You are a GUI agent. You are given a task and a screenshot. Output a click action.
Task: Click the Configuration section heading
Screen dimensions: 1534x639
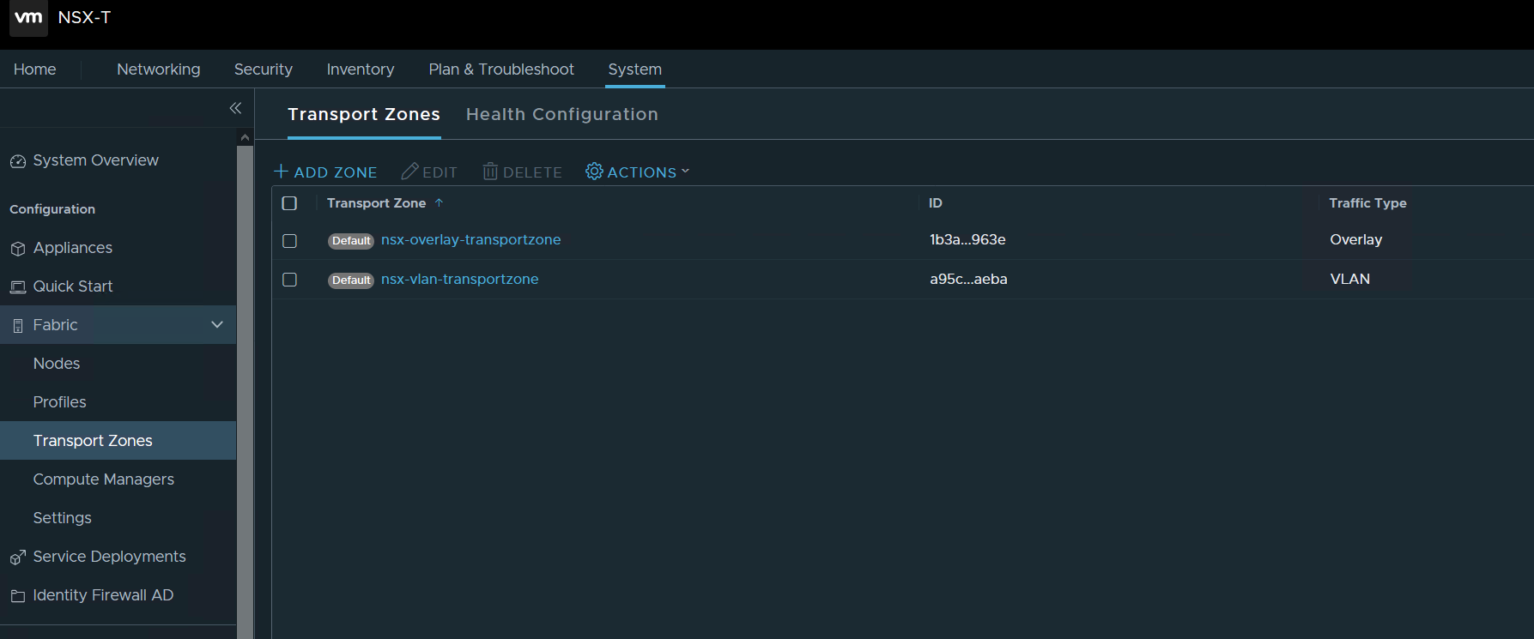click(52, 209)
